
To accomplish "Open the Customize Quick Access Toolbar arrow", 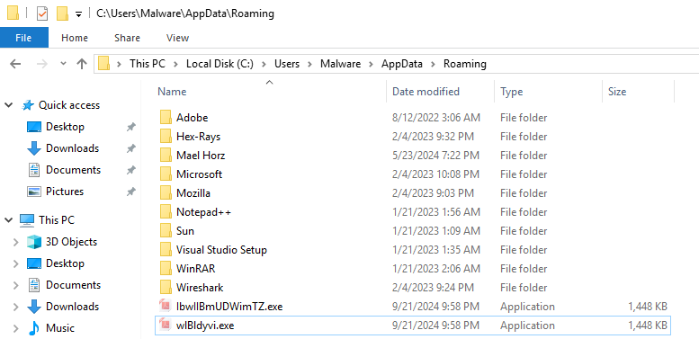I will point(78,14).
